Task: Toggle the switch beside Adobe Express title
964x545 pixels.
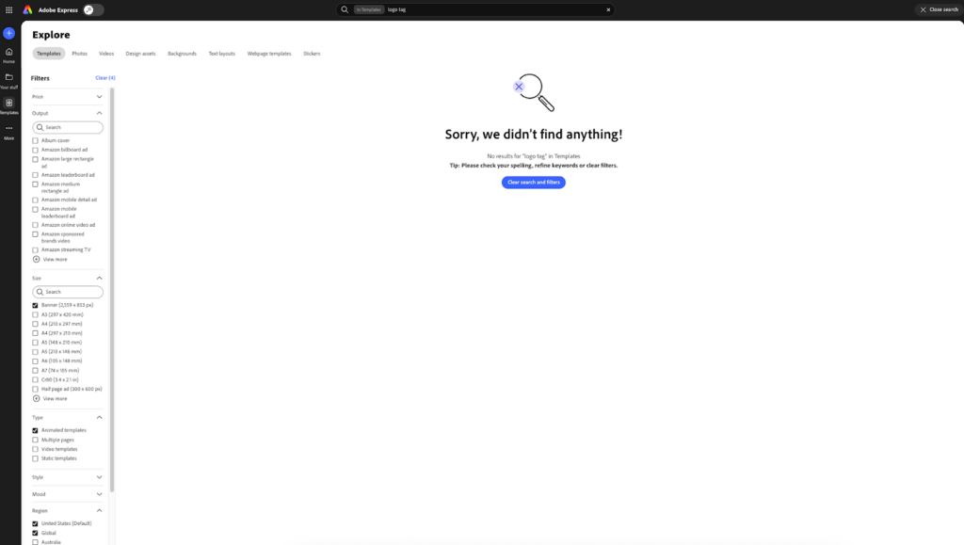Action: (92, 9)
